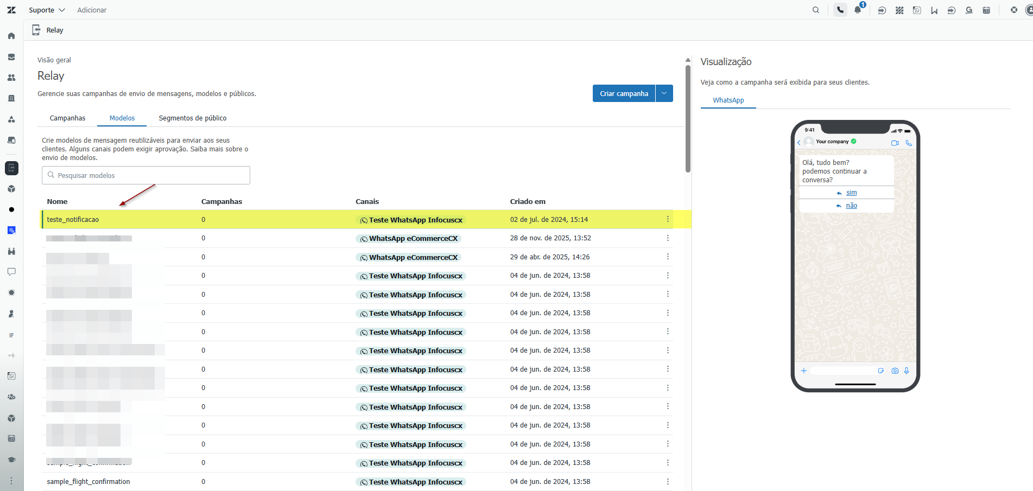
Task: Click the Criar campanha button
Action: 624,93
